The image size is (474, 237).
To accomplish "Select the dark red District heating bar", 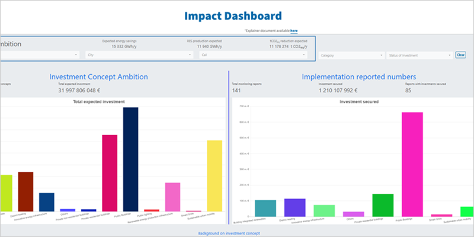I will point(25,191).
